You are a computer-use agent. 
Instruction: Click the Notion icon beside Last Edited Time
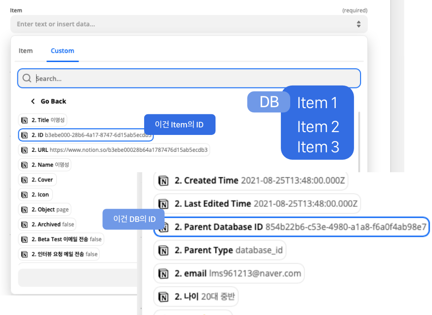[x=163, y=204]
